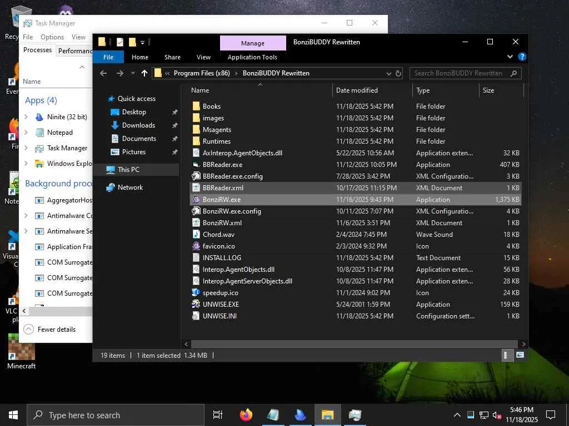Click the BonziRW.exe purple gorilla icon
Image resolution: width=569 pixels, height=426 pixels.
196,200
